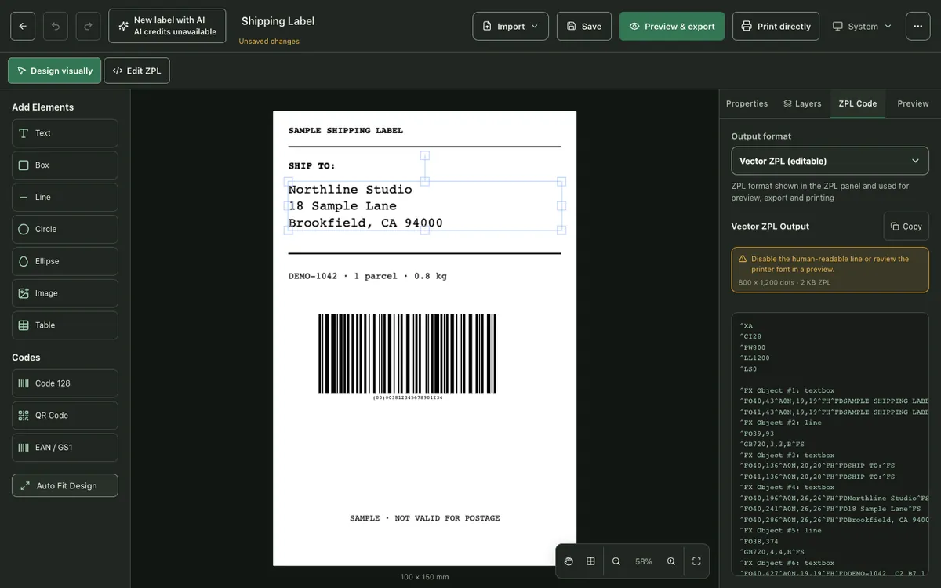941x588 pixels.
Task: Copy the Vector ZPL output
Action: pyautogui.click(x=906, y=227)
